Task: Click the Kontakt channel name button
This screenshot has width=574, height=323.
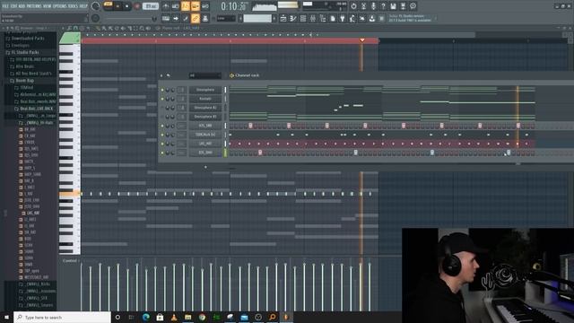Action: click(205, 99)
